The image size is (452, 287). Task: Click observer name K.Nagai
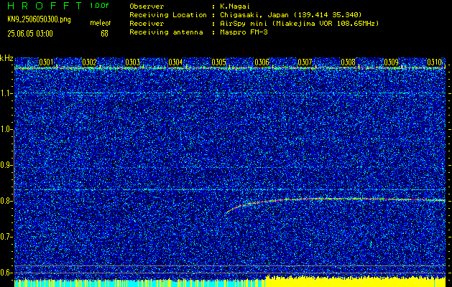click(x=235, y=6)
